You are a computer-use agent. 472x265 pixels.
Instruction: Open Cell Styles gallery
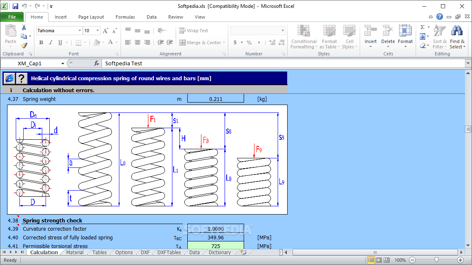coord(349,37)
